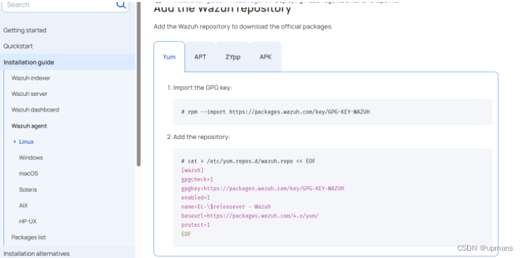Click the cat > /etc/yum.repos.d/wazuh.repo line

coord(248,161)
